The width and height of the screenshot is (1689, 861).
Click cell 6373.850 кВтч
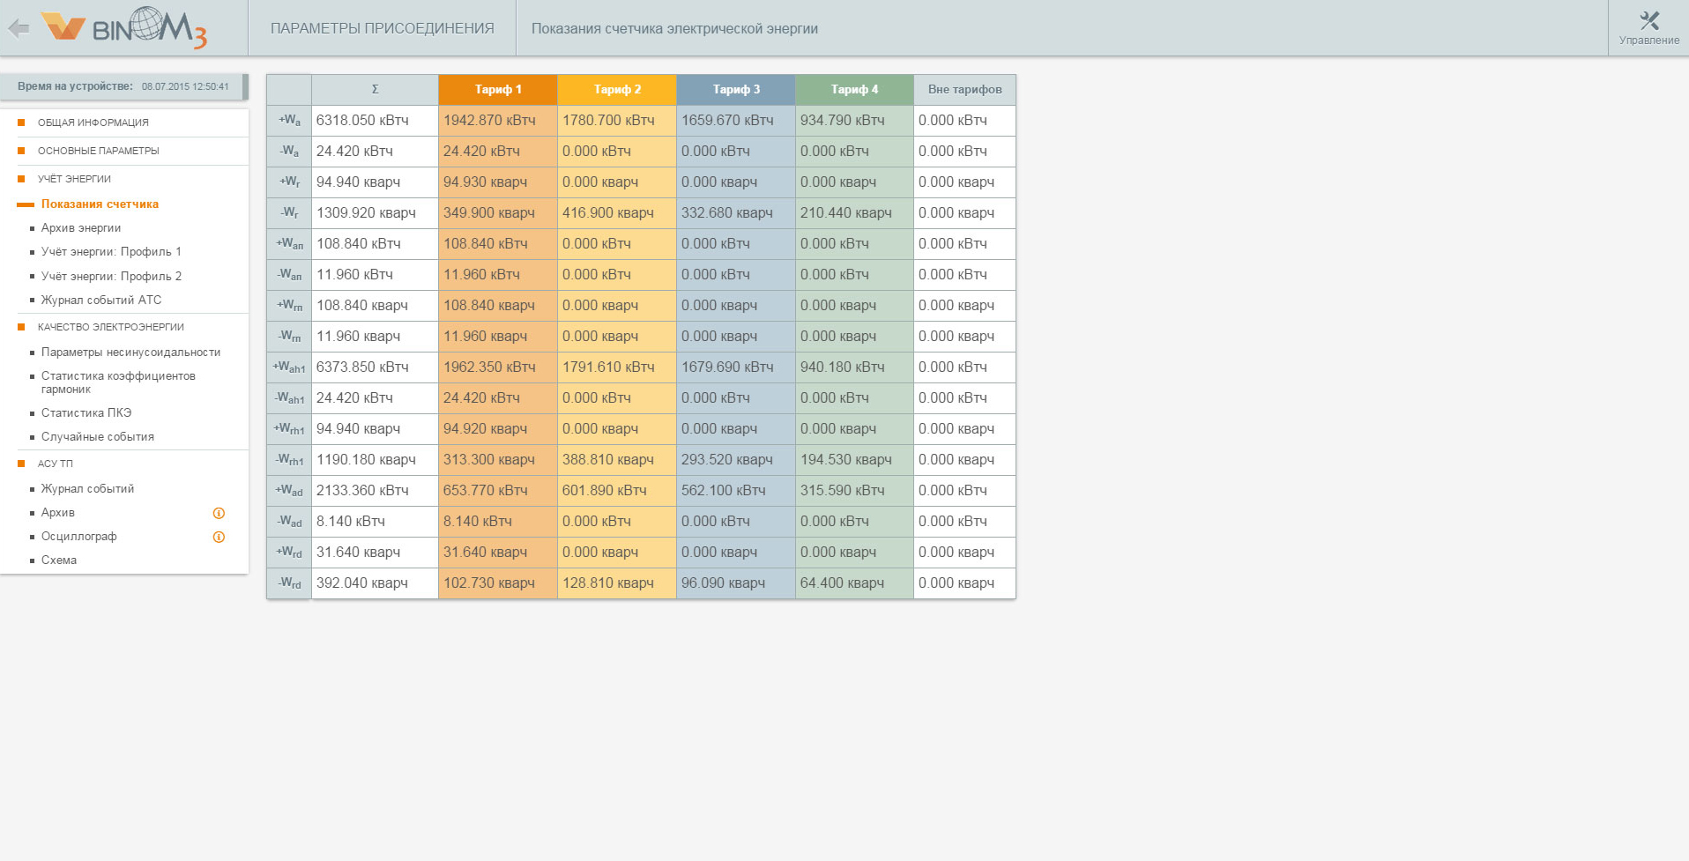(x=375, y=367)
